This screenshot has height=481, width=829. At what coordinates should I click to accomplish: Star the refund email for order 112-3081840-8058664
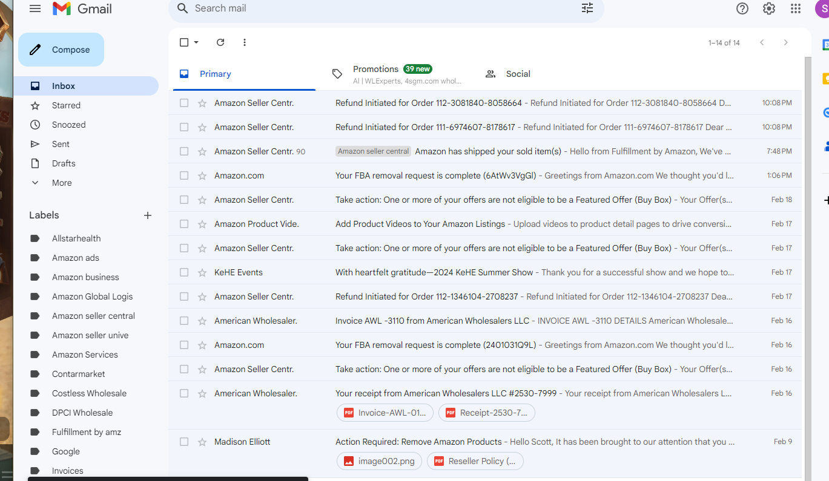(x=202, y=103)
